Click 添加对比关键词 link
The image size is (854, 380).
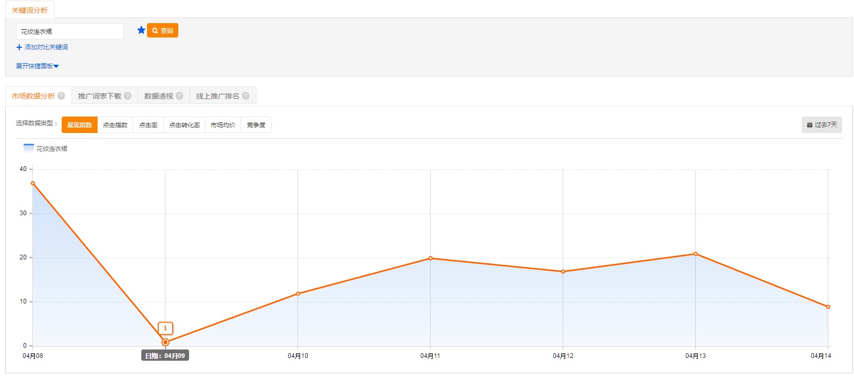tap(46, 47)
